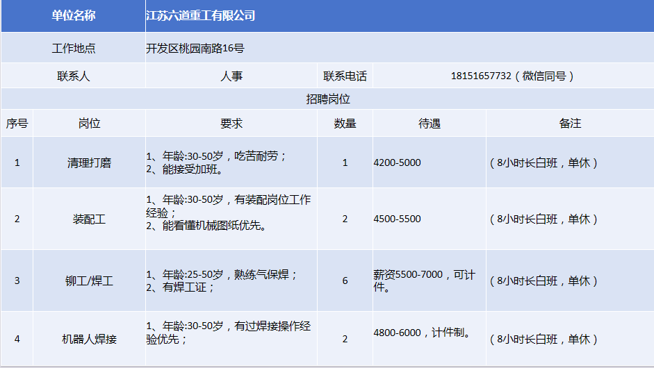Click the 机器人焊接 position cell

pyautogui.click(x=89, y=340)
